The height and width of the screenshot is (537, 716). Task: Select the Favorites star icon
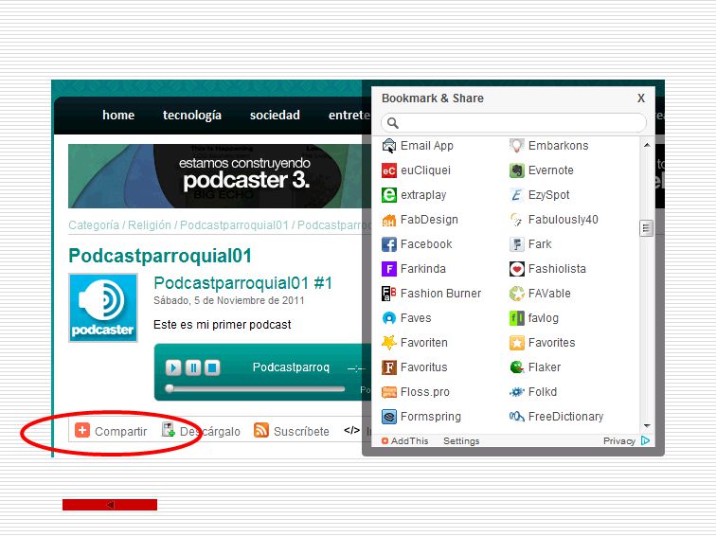click(516, 343)
